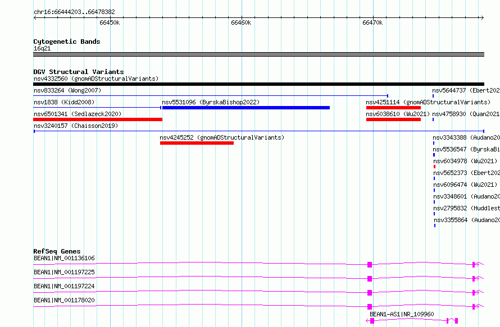Select the nsv3343388 (Audano) label
This screenshot has height=327, width=500.
pos(466,137)
